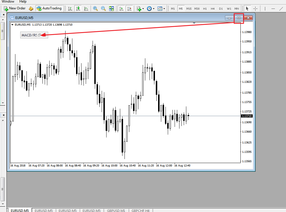Select candlestick chart type icon
The image size is (286, 212).
(78, 9)
